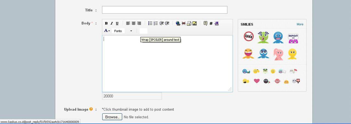Focus the Title input field
The image size is (351, 124).
click(x=165, y=10)
